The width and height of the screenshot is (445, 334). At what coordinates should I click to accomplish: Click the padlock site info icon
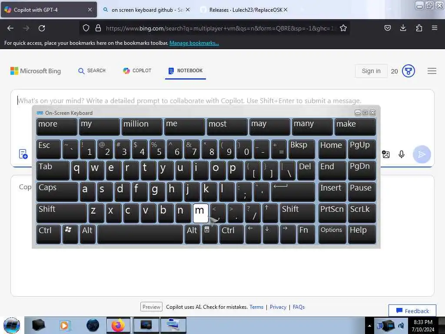click(x=98, y=28)
